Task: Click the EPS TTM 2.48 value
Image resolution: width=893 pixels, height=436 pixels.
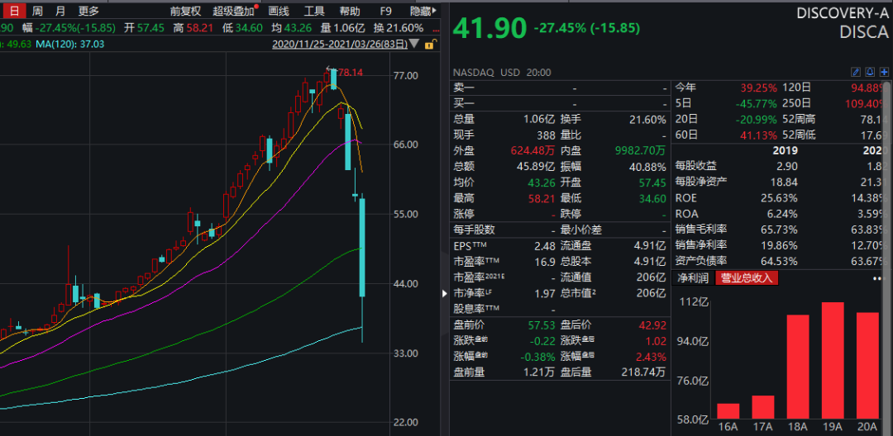Action: [x=545, y=246]
